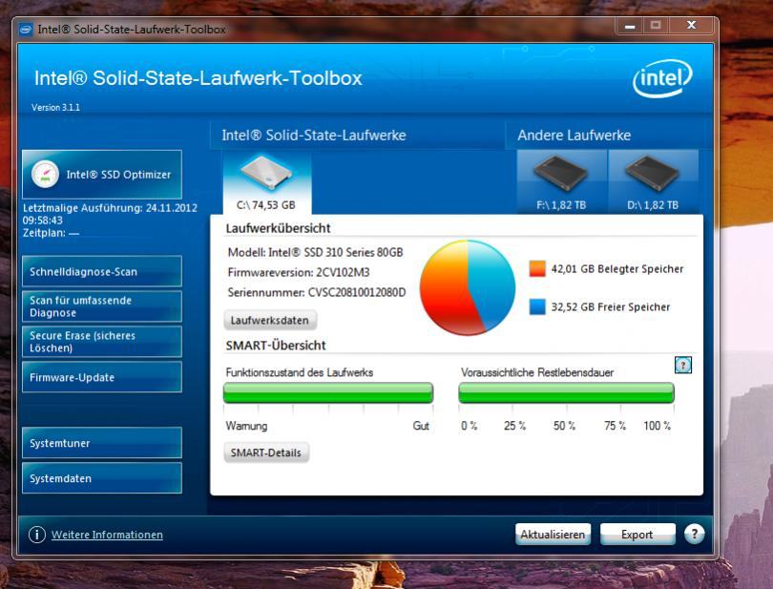Viewport: 773px width, 589px height.
Task: Select the C:\ 74,53 GB Intel SSD drive
Action: coord(266,183)
